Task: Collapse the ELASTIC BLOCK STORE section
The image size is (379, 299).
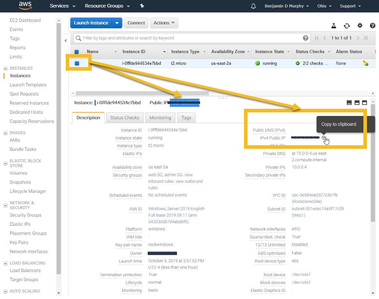Action: (6, 164)
